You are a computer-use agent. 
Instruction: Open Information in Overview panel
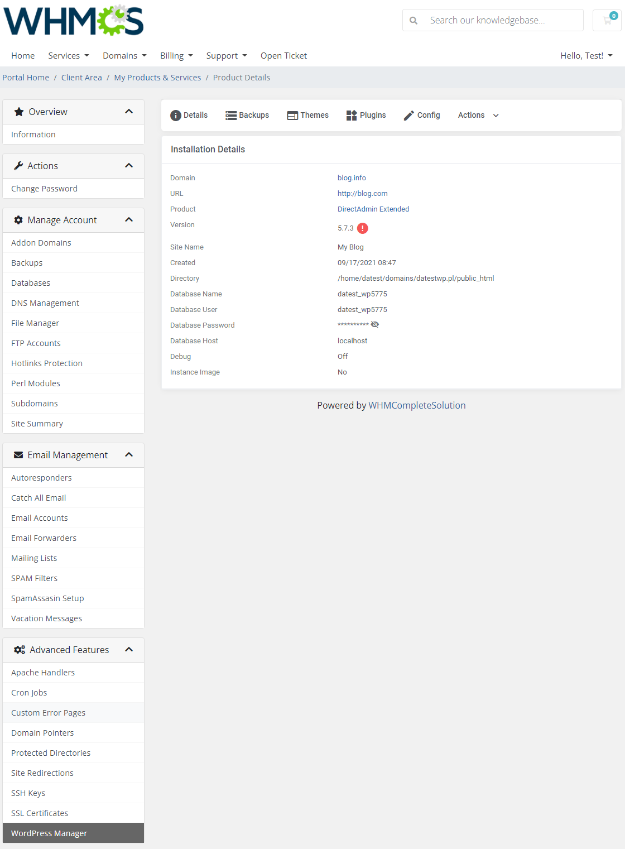point(74,135)
